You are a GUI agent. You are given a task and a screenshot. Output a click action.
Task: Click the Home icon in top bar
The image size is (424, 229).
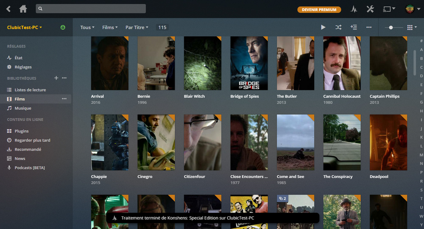(23, 9)
